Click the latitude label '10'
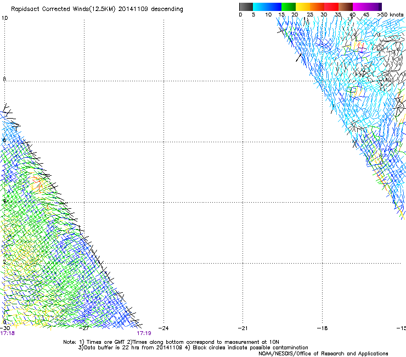Image resolution: width=406 pixels, height=357 pixels. (x=4, y=18)
